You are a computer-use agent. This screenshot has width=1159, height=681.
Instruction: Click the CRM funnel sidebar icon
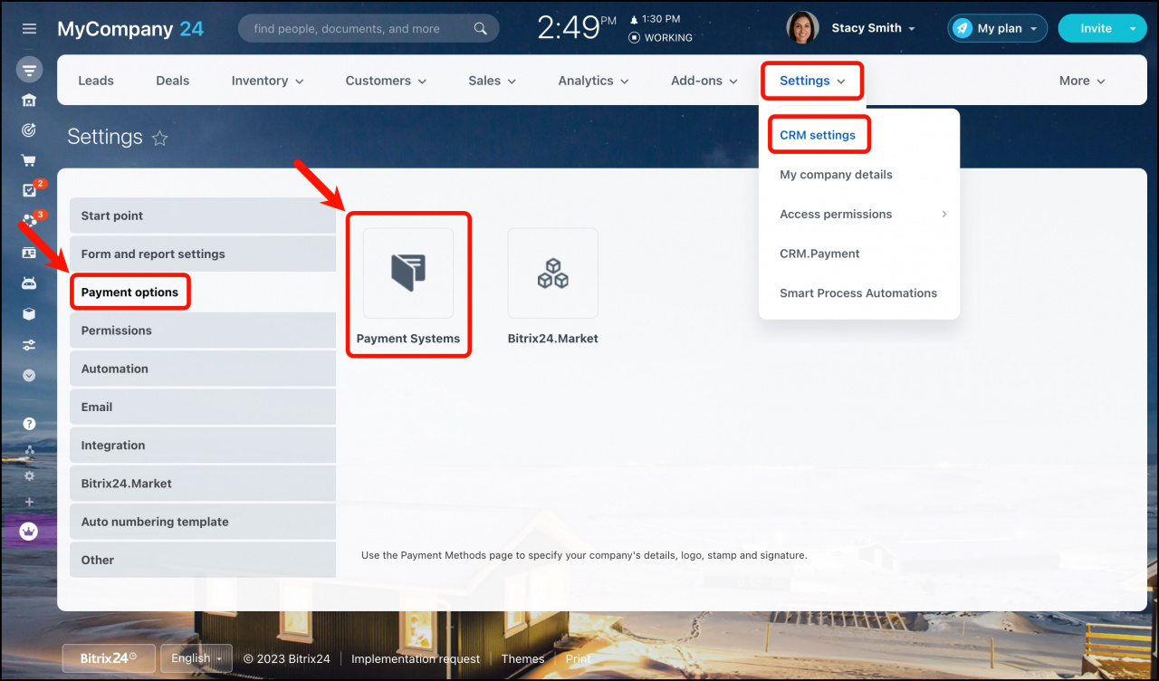point(29,70)
